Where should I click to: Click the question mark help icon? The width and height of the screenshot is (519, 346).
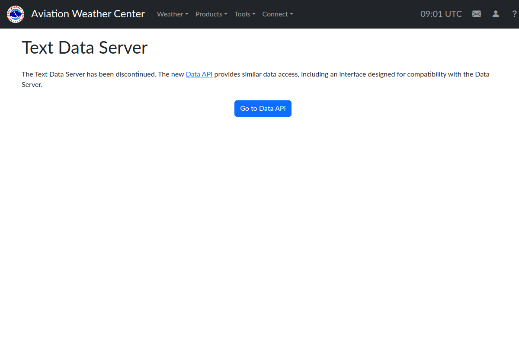point(514,14)
